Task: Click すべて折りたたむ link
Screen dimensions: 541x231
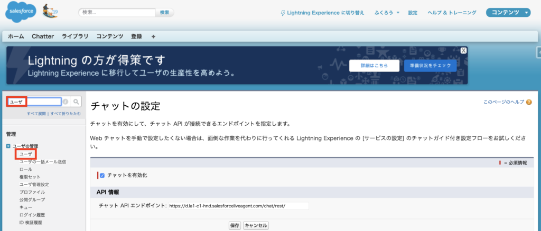Action: tap(66, 114)
